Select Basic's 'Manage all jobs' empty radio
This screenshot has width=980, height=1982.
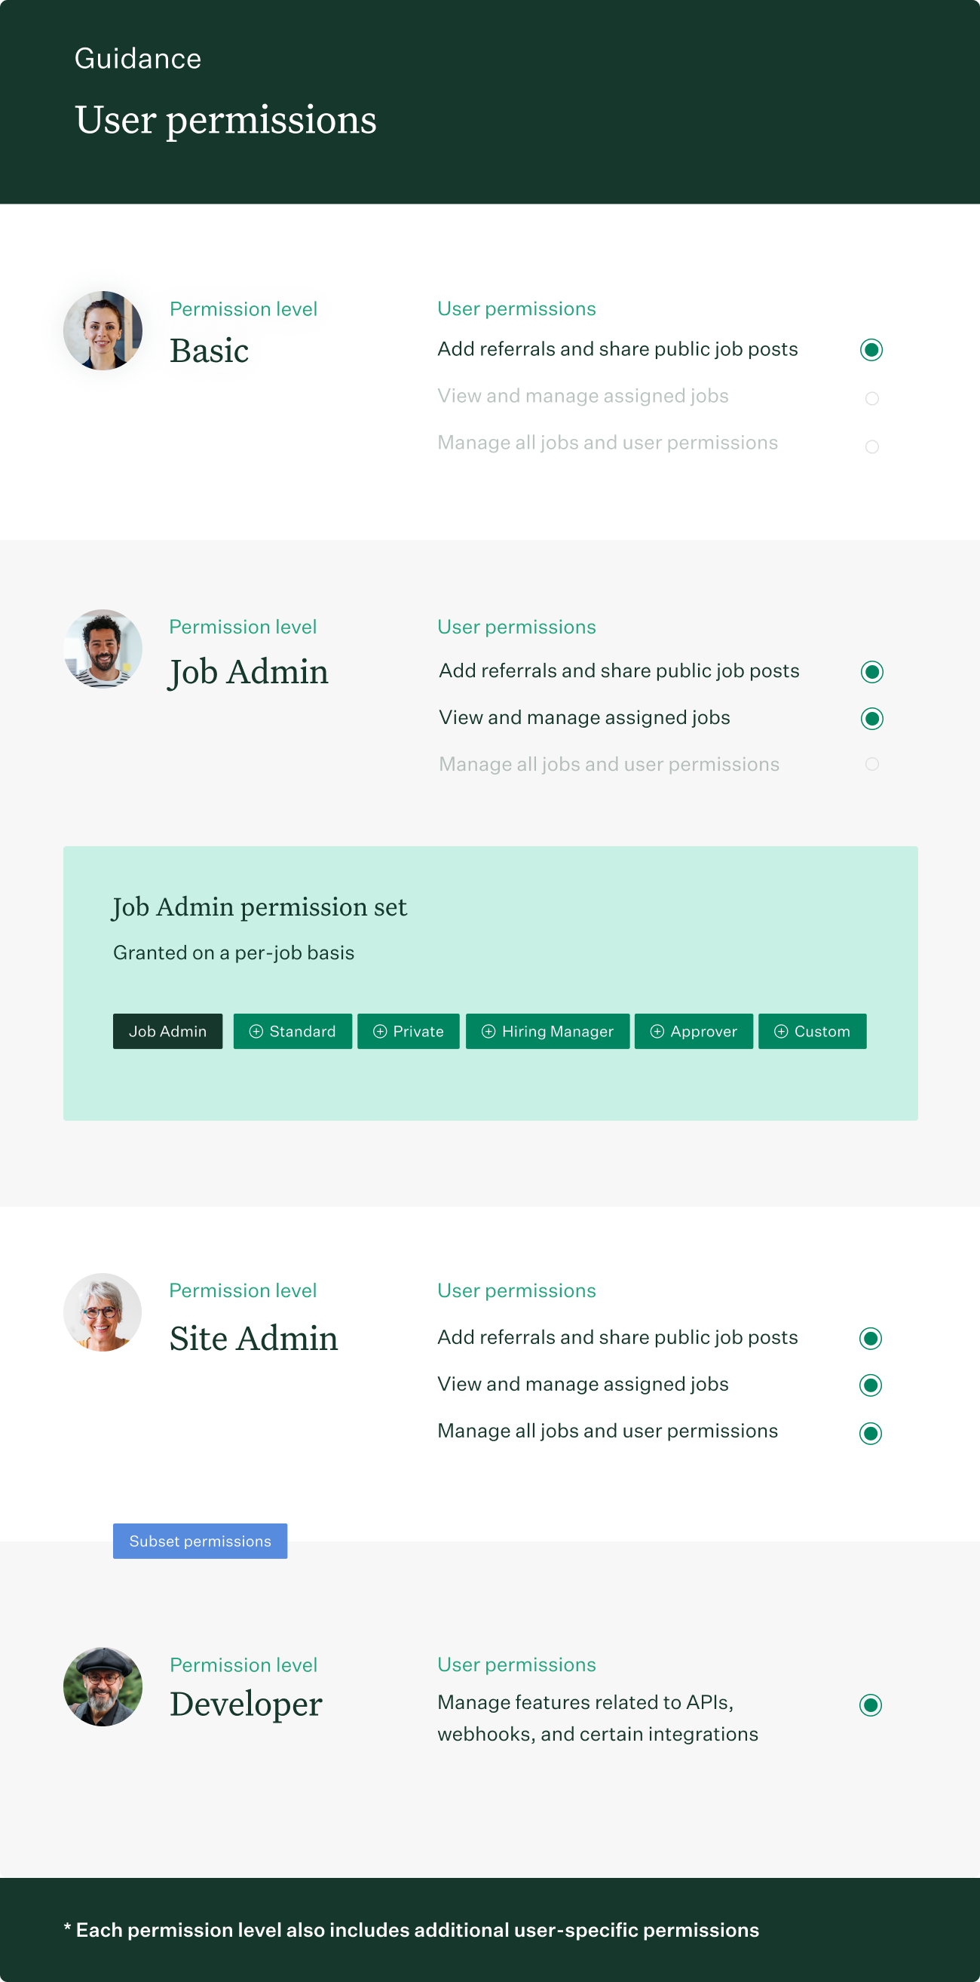(x=871, y=446)
